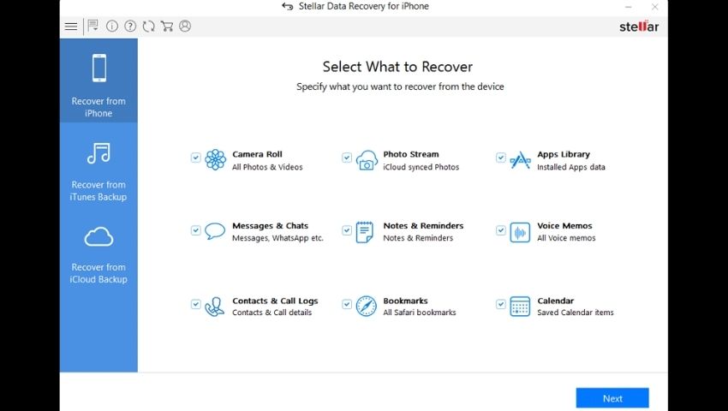Uncheck the Apps Library checkbox

point(500,158)
